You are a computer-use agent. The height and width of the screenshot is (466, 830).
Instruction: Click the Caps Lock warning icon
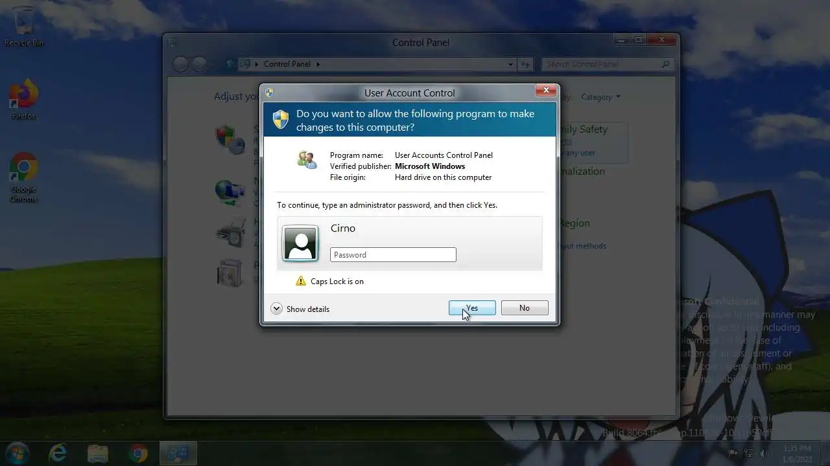[301, 281]
